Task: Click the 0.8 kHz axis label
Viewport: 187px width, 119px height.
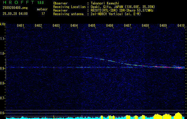Action: click(x=2, y=83)
